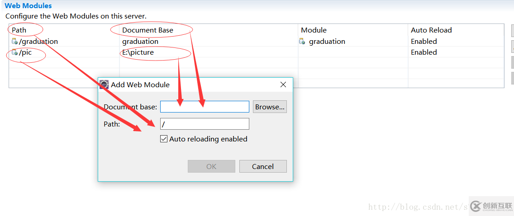This screenshot has width=514, height=216.
Task: Click Enabled in the /graduation row
Action: (x=424, y=42)
